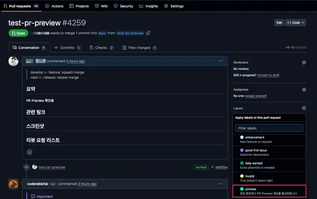Click the coderabbitai rabbit avatar
Screen dimensions: 317x199
click(x=13, y=184)
